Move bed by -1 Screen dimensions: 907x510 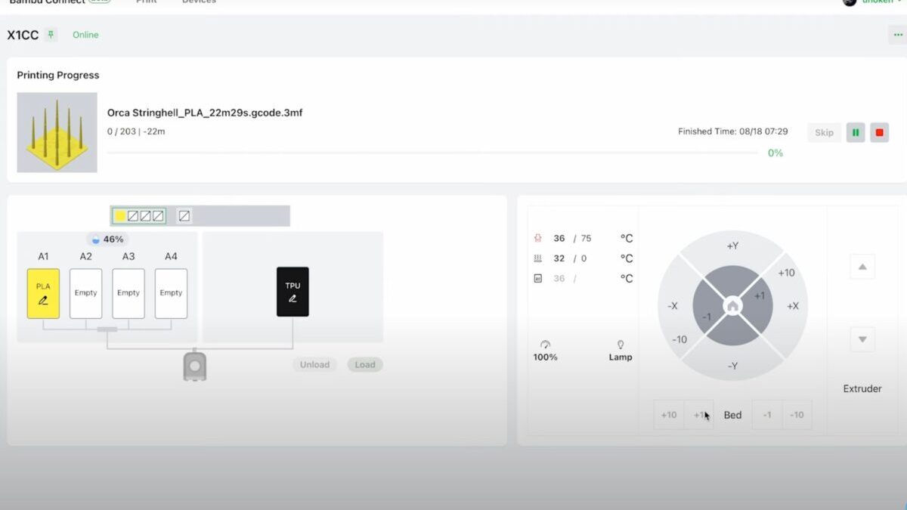(767, 415)
